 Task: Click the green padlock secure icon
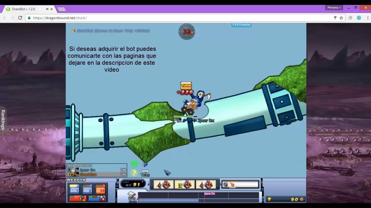(x=29, y=18)
